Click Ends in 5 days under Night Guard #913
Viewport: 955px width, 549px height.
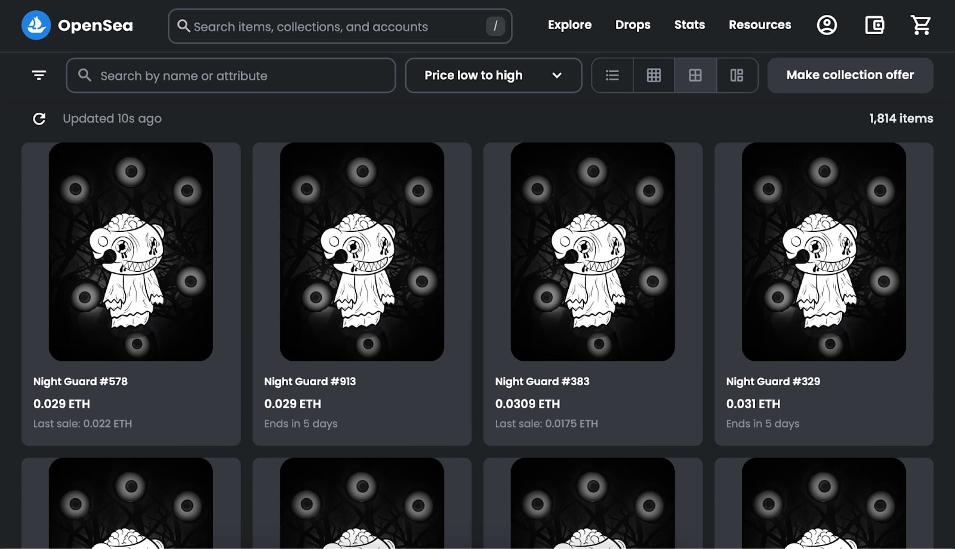301,424
